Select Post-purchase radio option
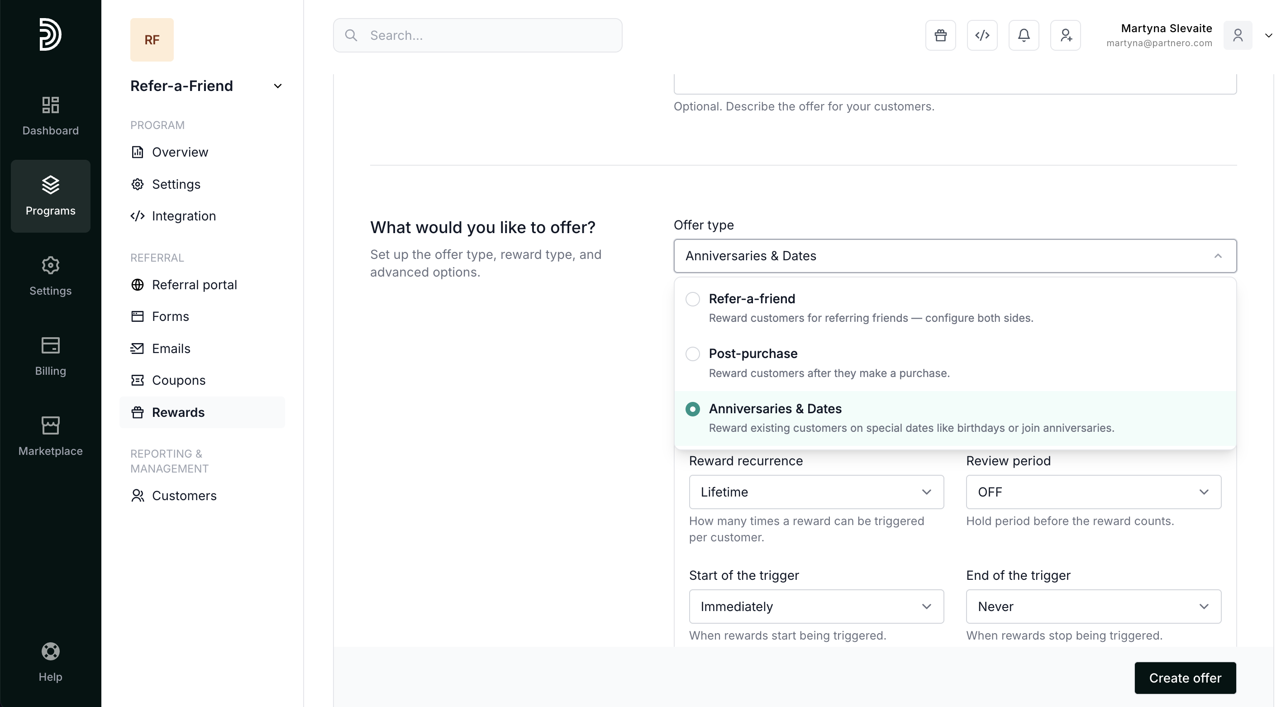Image resolution: width=1286 pixels, height=707 pixels. tap(692, 354)
